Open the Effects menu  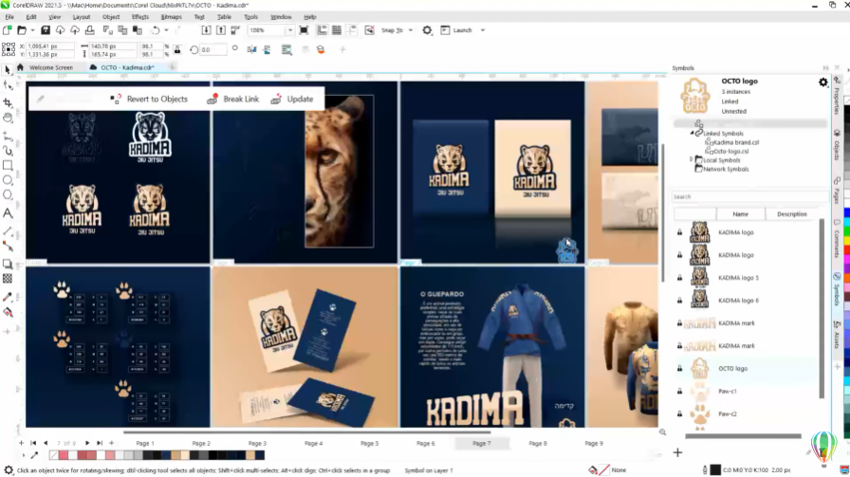[139, 17]
